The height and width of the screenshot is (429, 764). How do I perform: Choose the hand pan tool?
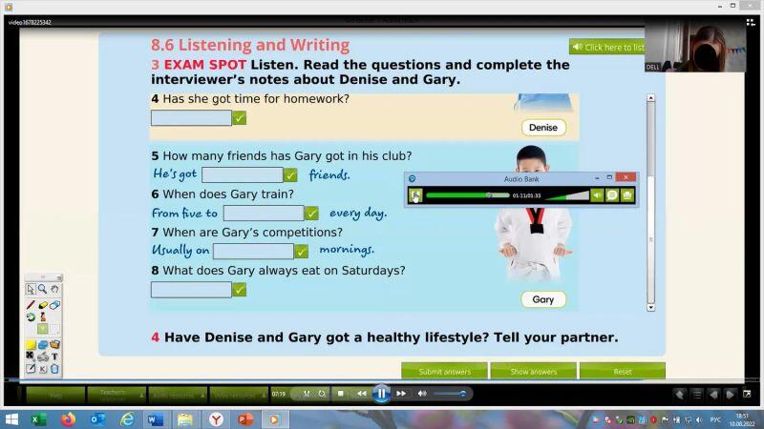pyautogui.click(x=55, y=289)
